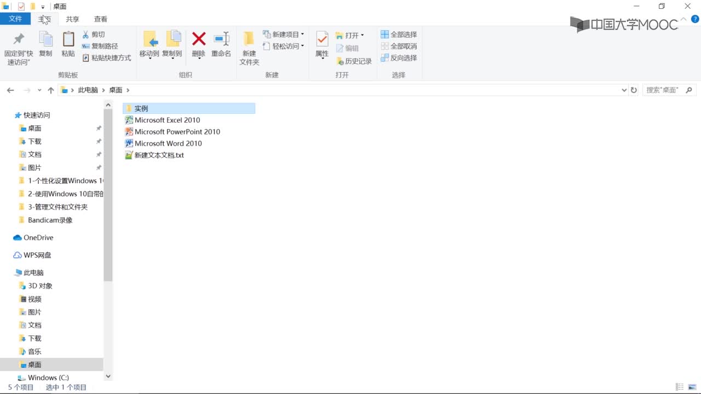Delete the selected item

click(199, 44)
